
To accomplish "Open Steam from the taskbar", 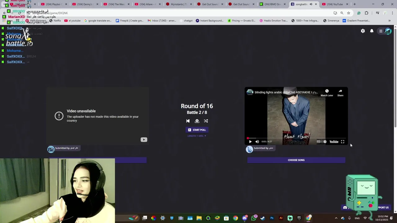I will pos(263,218).
